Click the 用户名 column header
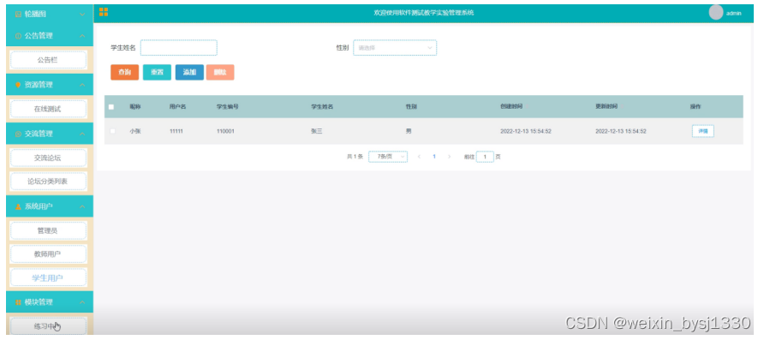 click(178, 107)
